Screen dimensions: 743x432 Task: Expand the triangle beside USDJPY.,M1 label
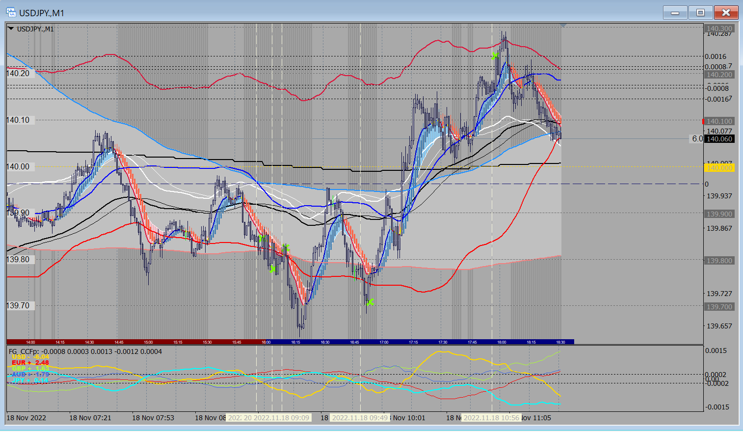click(11, 29)
